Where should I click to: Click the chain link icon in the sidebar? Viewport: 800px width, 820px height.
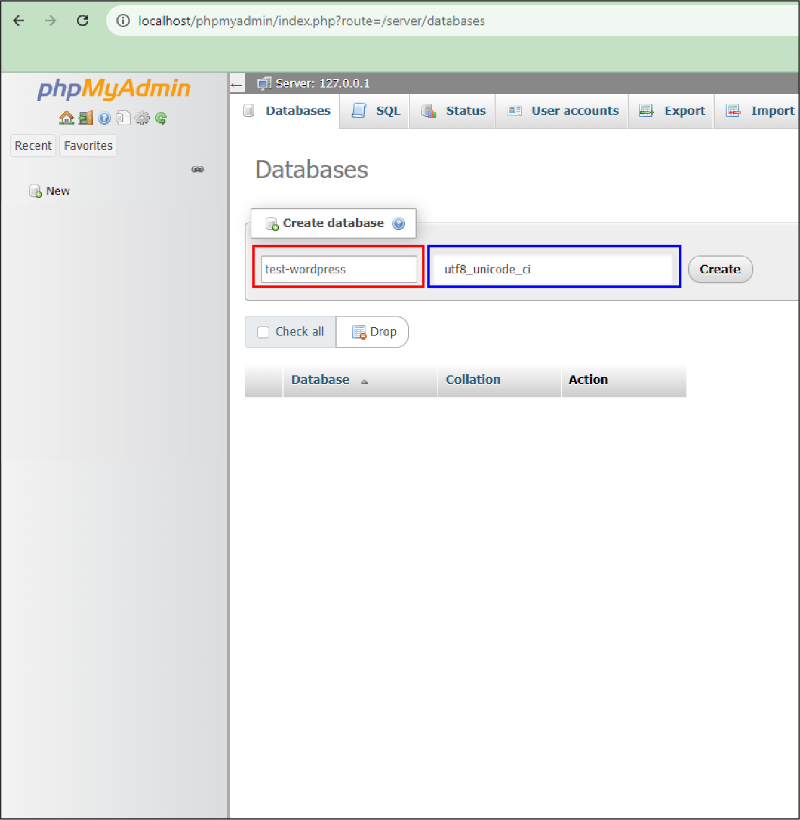pos(198,169)
